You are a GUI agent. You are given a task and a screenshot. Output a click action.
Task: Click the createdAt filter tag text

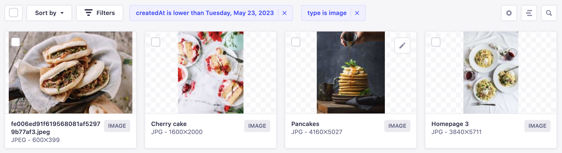[205, 13]
